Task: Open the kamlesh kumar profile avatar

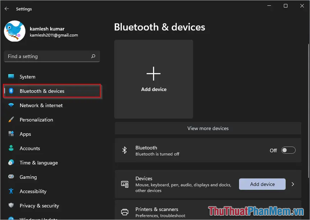Action: [15, 31]
